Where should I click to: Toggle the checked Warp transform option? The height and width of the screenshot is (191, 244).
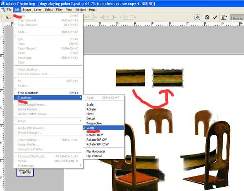[x=104, y=128]
